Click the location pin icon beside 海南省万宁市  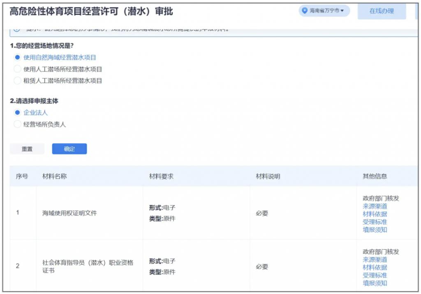305,11
